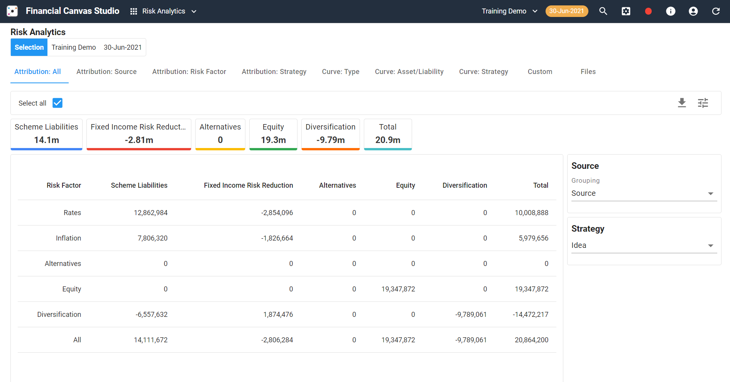Select the All row label
Viewport: 730px width, 382px height.
pyautogui.click(x=77, y=340)
